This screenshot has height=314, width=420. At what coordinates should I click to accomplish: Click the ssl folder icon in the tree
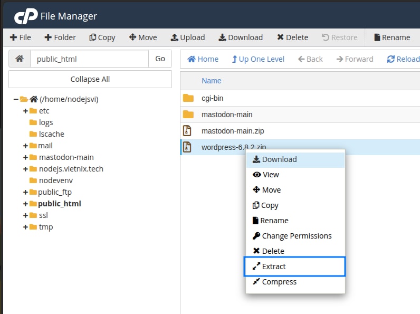(x=33, y=215)
